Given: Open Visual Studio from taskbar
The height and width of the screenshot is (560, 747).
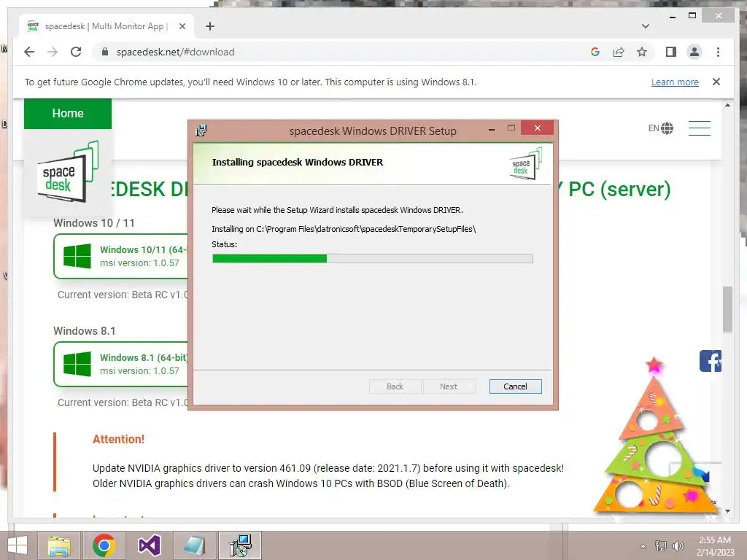Looking at the screenshot, I should 149,545.
